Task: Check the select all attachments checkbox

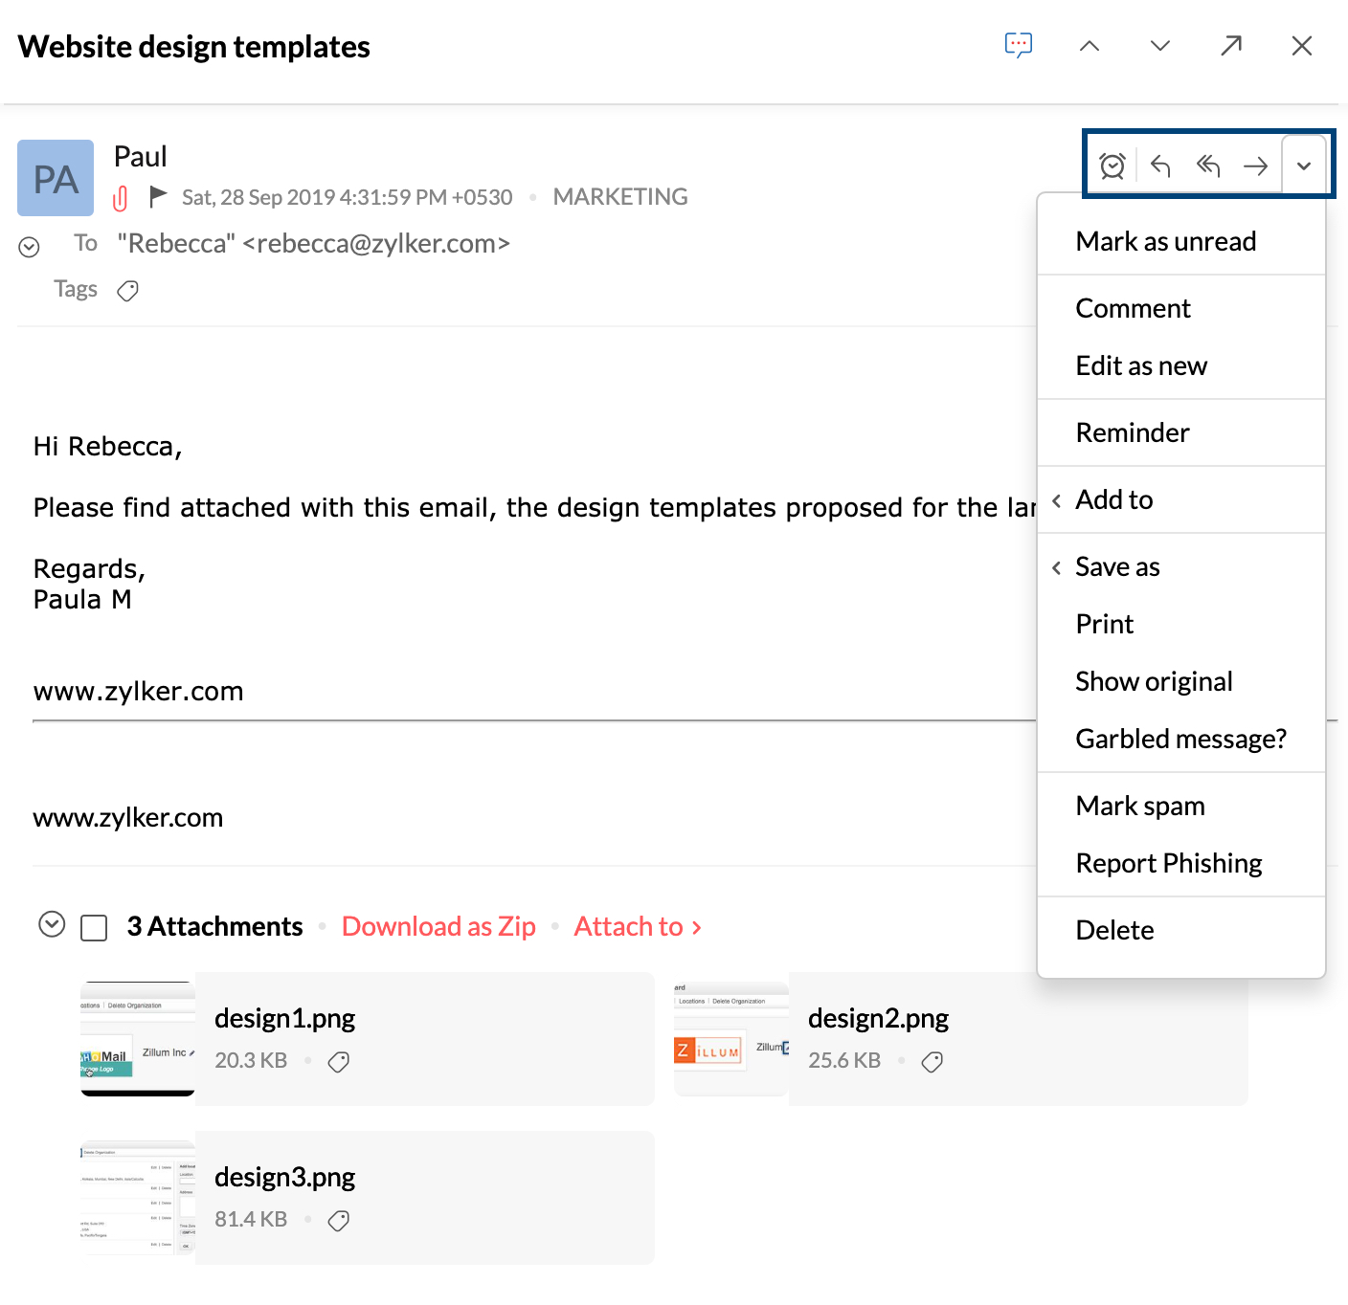Action: [x=94, y=928]
